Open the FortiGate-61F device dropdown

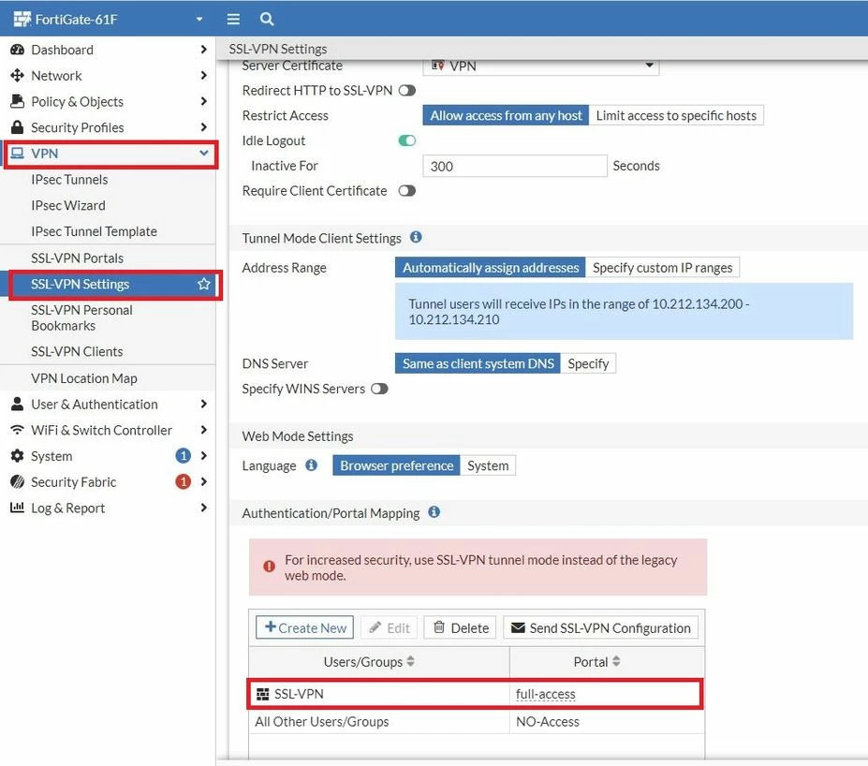(199, 20)
